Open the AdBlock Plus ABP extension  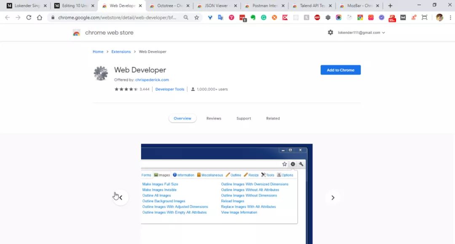coord(317,17)
